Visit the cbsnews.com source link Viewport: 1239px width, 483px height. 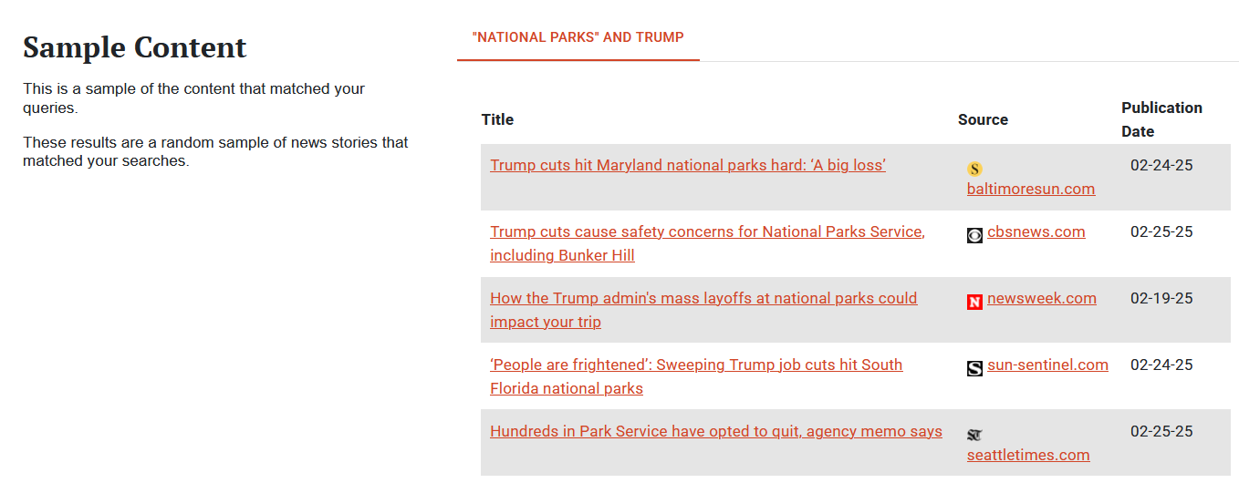1036,231
